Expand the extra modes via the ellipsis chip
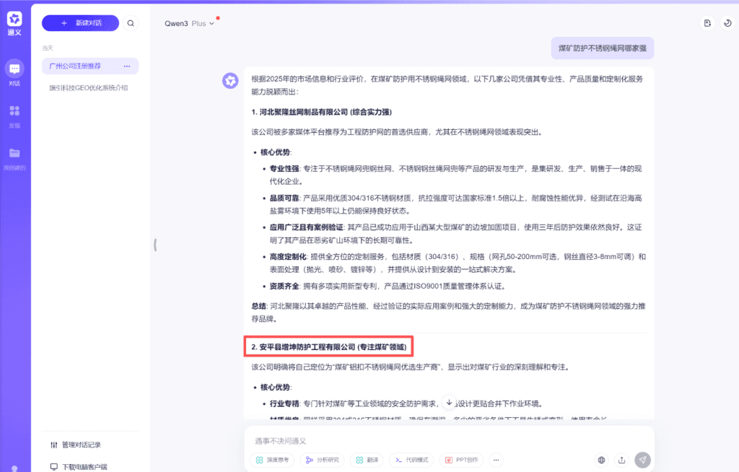 pos(496,460)
